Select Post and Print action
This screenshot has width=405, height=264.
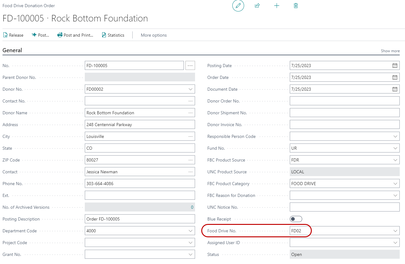pos(75,35)
